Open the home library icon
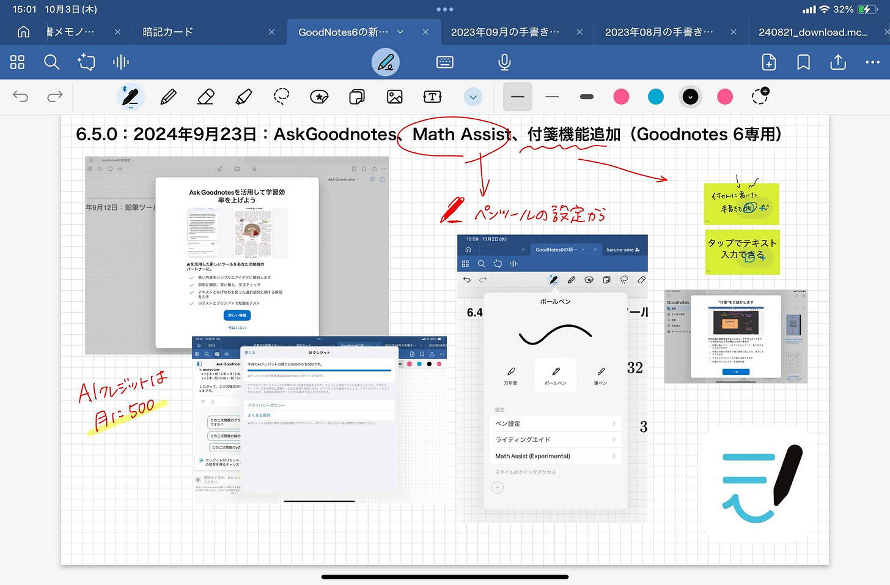The image size is (890, 585). point(23,32)
